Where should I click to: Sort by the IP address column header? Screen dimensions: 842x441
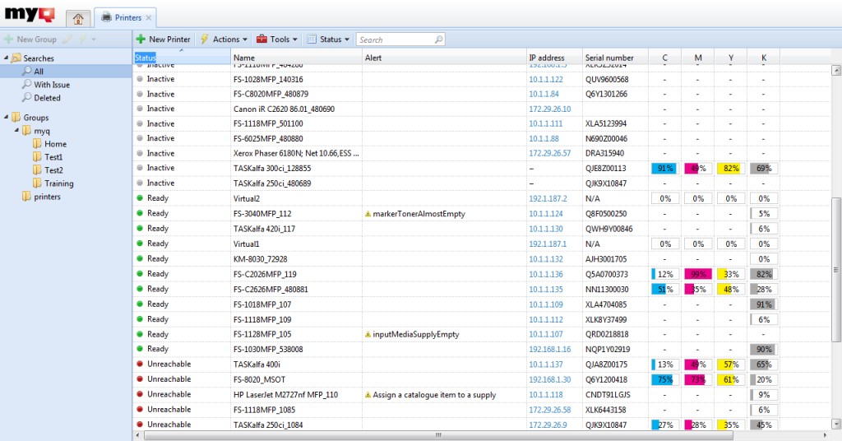tap(554, 58)
